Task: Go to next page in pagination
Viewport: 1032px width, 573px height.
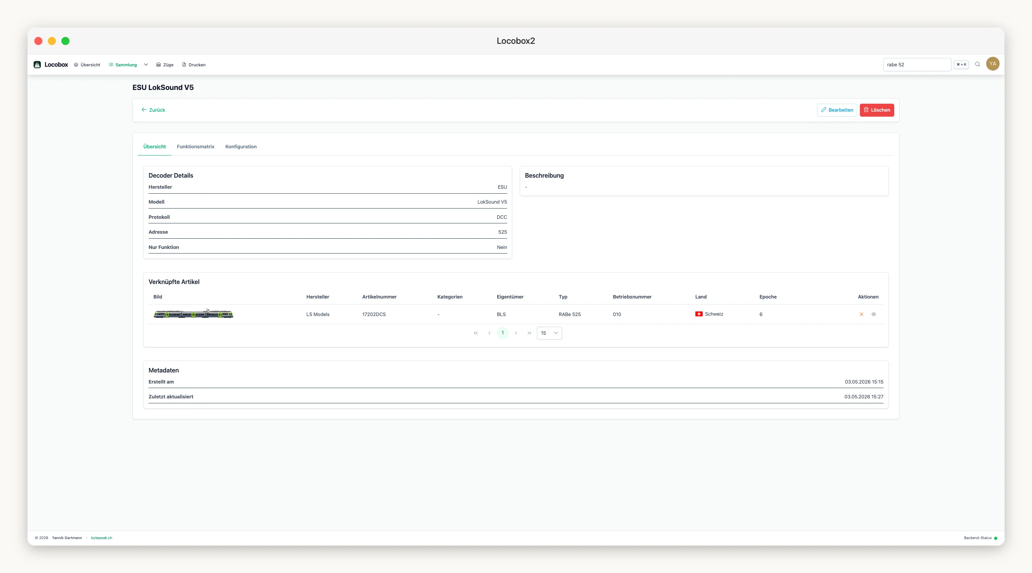Action: (516, 333)
